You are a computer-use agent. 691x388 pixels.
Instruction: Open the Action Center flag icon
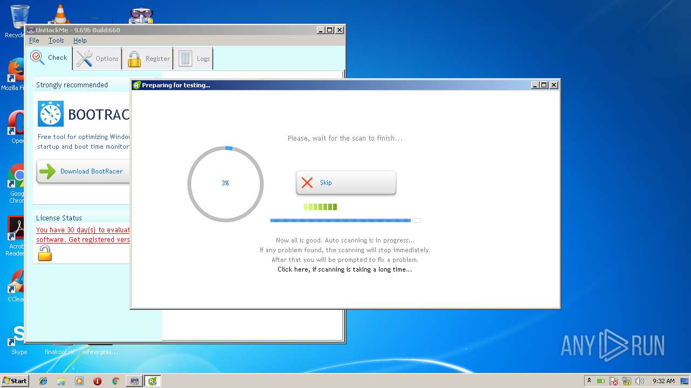(x=614, y=381)
